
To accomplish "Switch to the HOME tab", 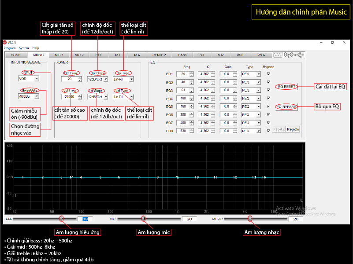I will coord(16,55).
